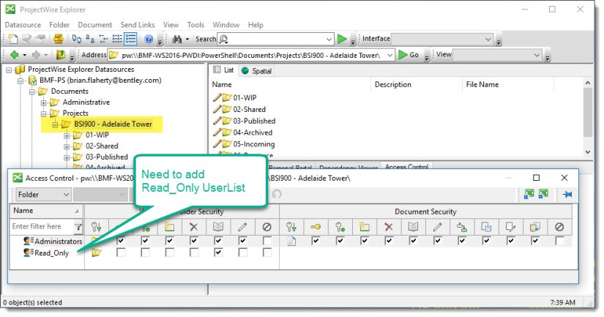Click Document Security Full Control key icon
604x317 pixels.
click(x=316, y=227)
